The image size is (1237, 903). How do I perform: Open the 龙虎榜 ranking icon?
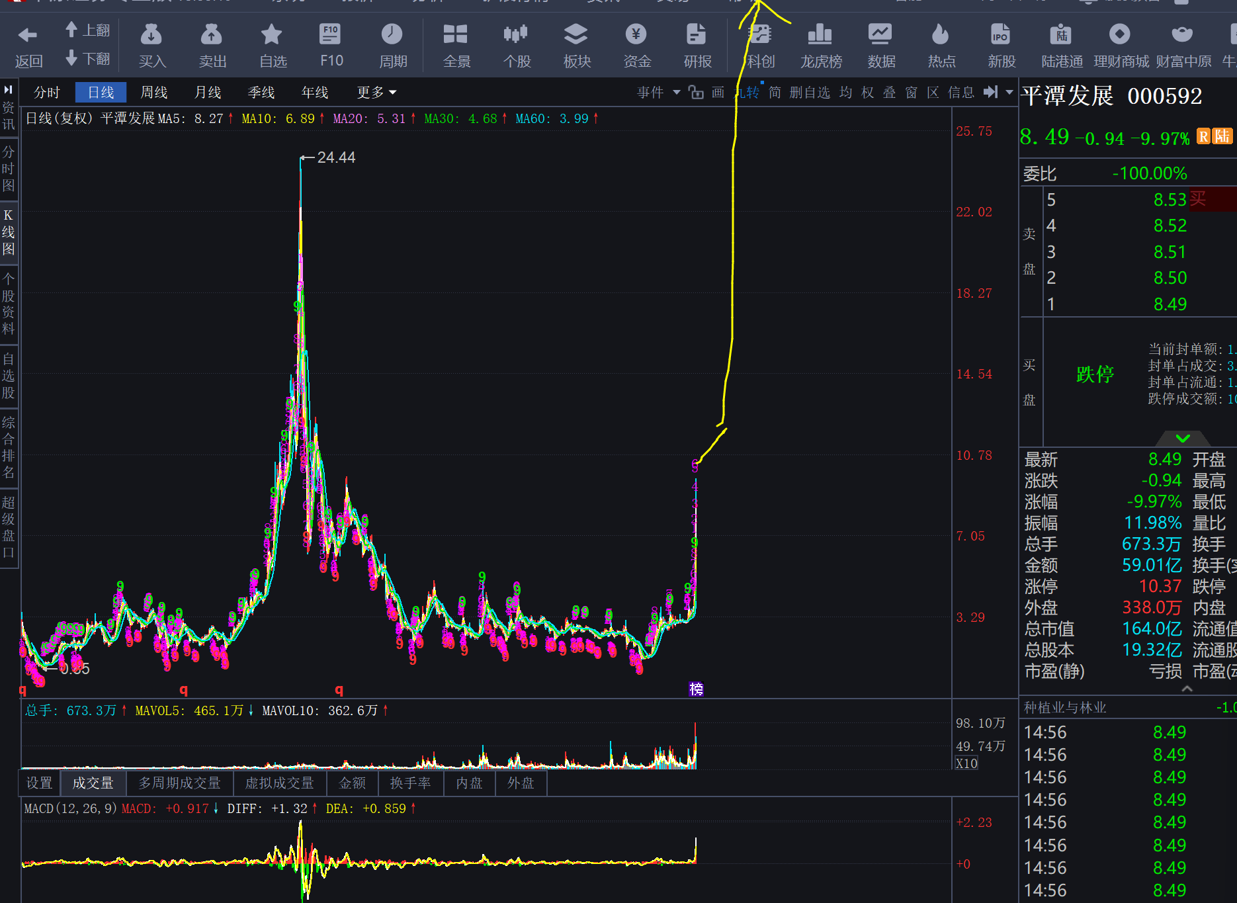[821, 44]
